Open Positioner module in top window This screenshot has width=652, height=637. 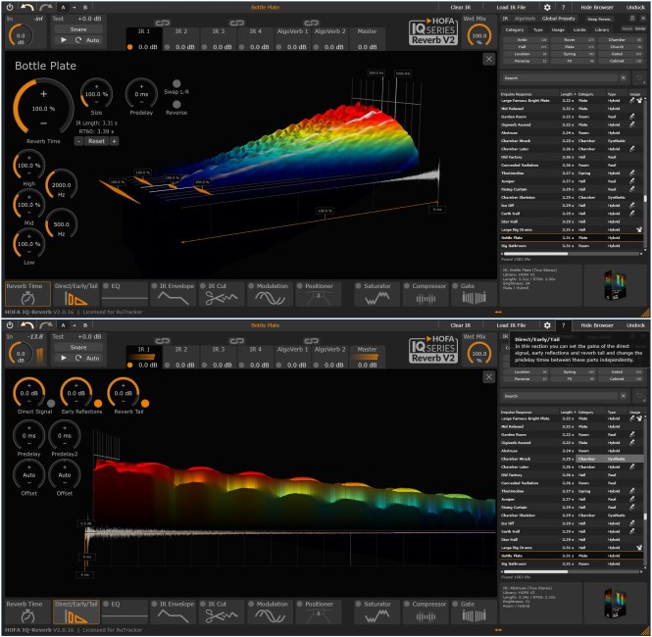(x=318, y=294)
